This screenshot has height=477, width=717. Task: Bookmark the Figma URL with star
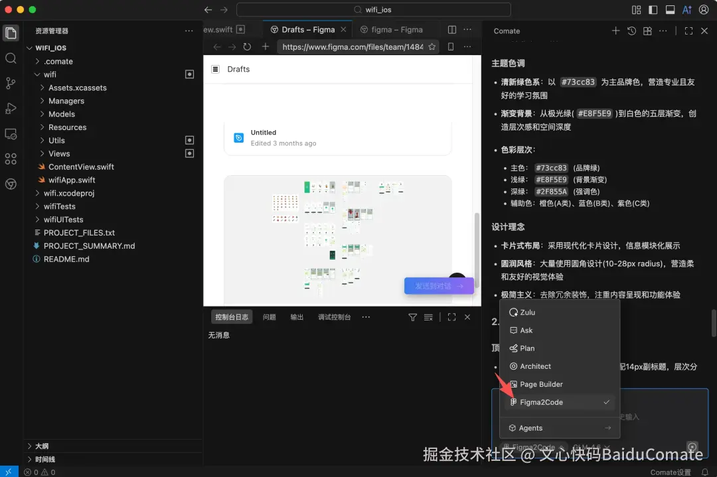432,46
